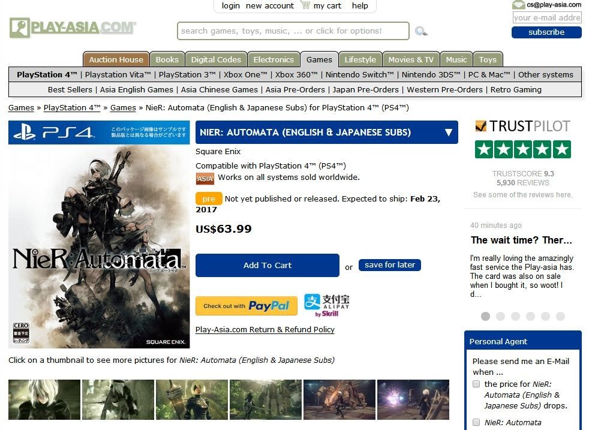589x430 pixels.
Task: Click the newsletter e-mail address field
Action: click(546, 18)
